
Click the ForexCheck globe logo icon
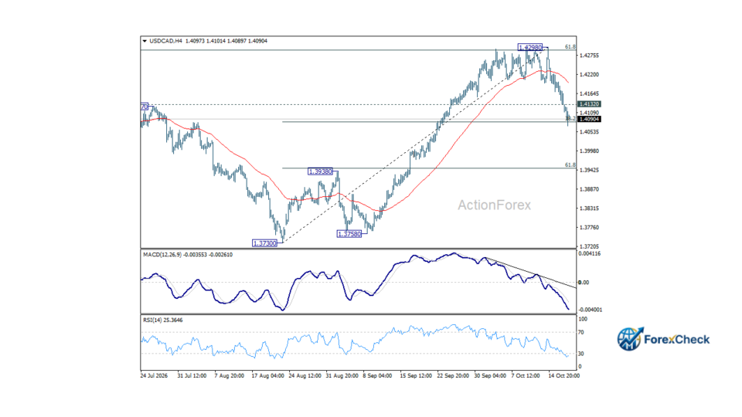click(630, 338)
